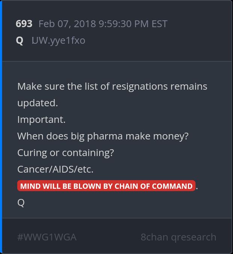Click the red highlighted MIND WILL BE BLOWN text
Screen dimensions: 233x254
coord(106,186)
